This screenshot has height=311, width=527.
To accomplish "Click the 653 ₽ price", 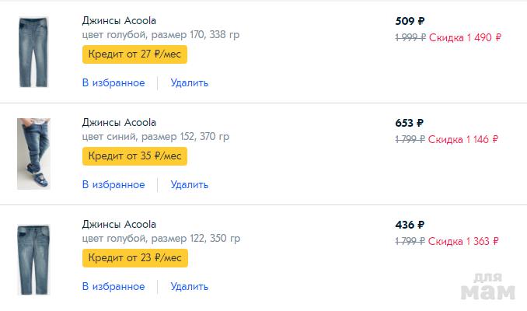I will coord(410,123).
